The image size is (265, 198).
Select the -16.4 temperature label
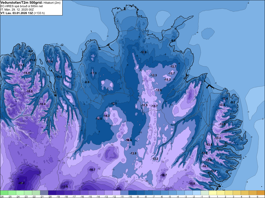129,140
